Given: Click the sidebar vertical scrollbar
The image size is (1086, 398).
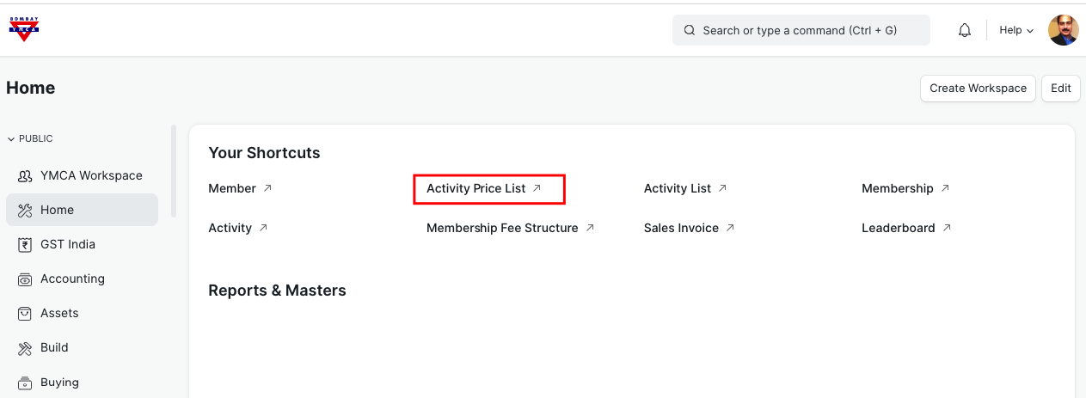Looking at the screenshot, I should tap(174, 172).
